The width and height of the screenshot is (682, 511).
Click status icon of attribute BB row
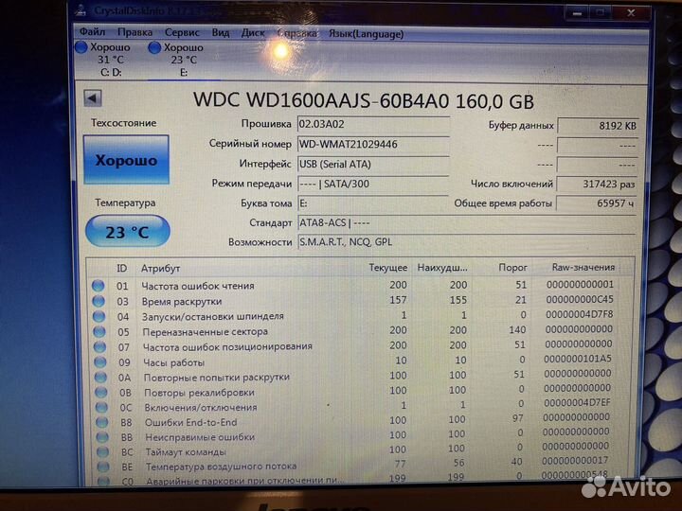(102, 437)
